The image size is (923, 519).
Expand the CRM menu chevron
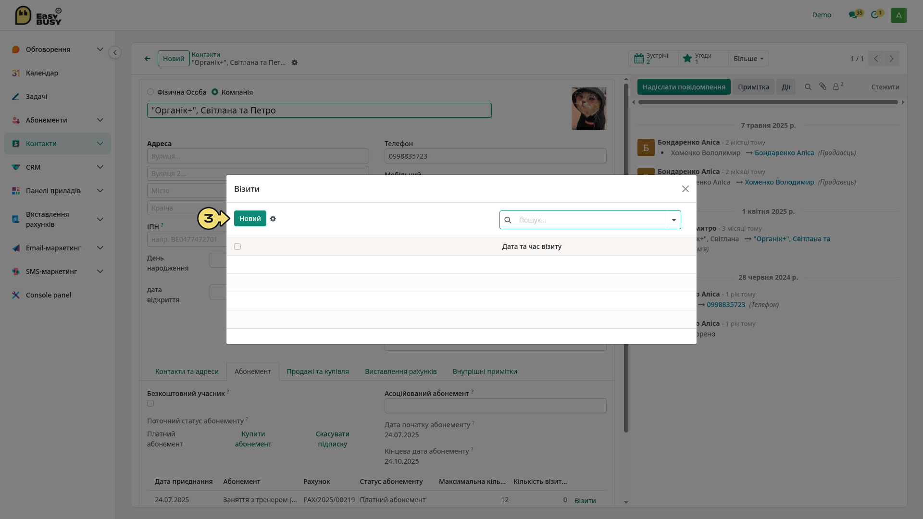100,167
